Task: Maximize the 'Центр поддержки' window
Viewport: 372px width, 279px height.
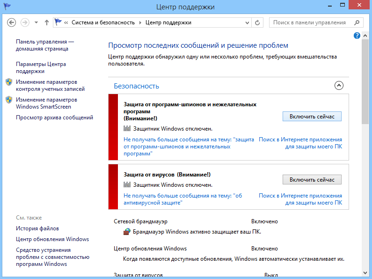Action: click(343, 5)
